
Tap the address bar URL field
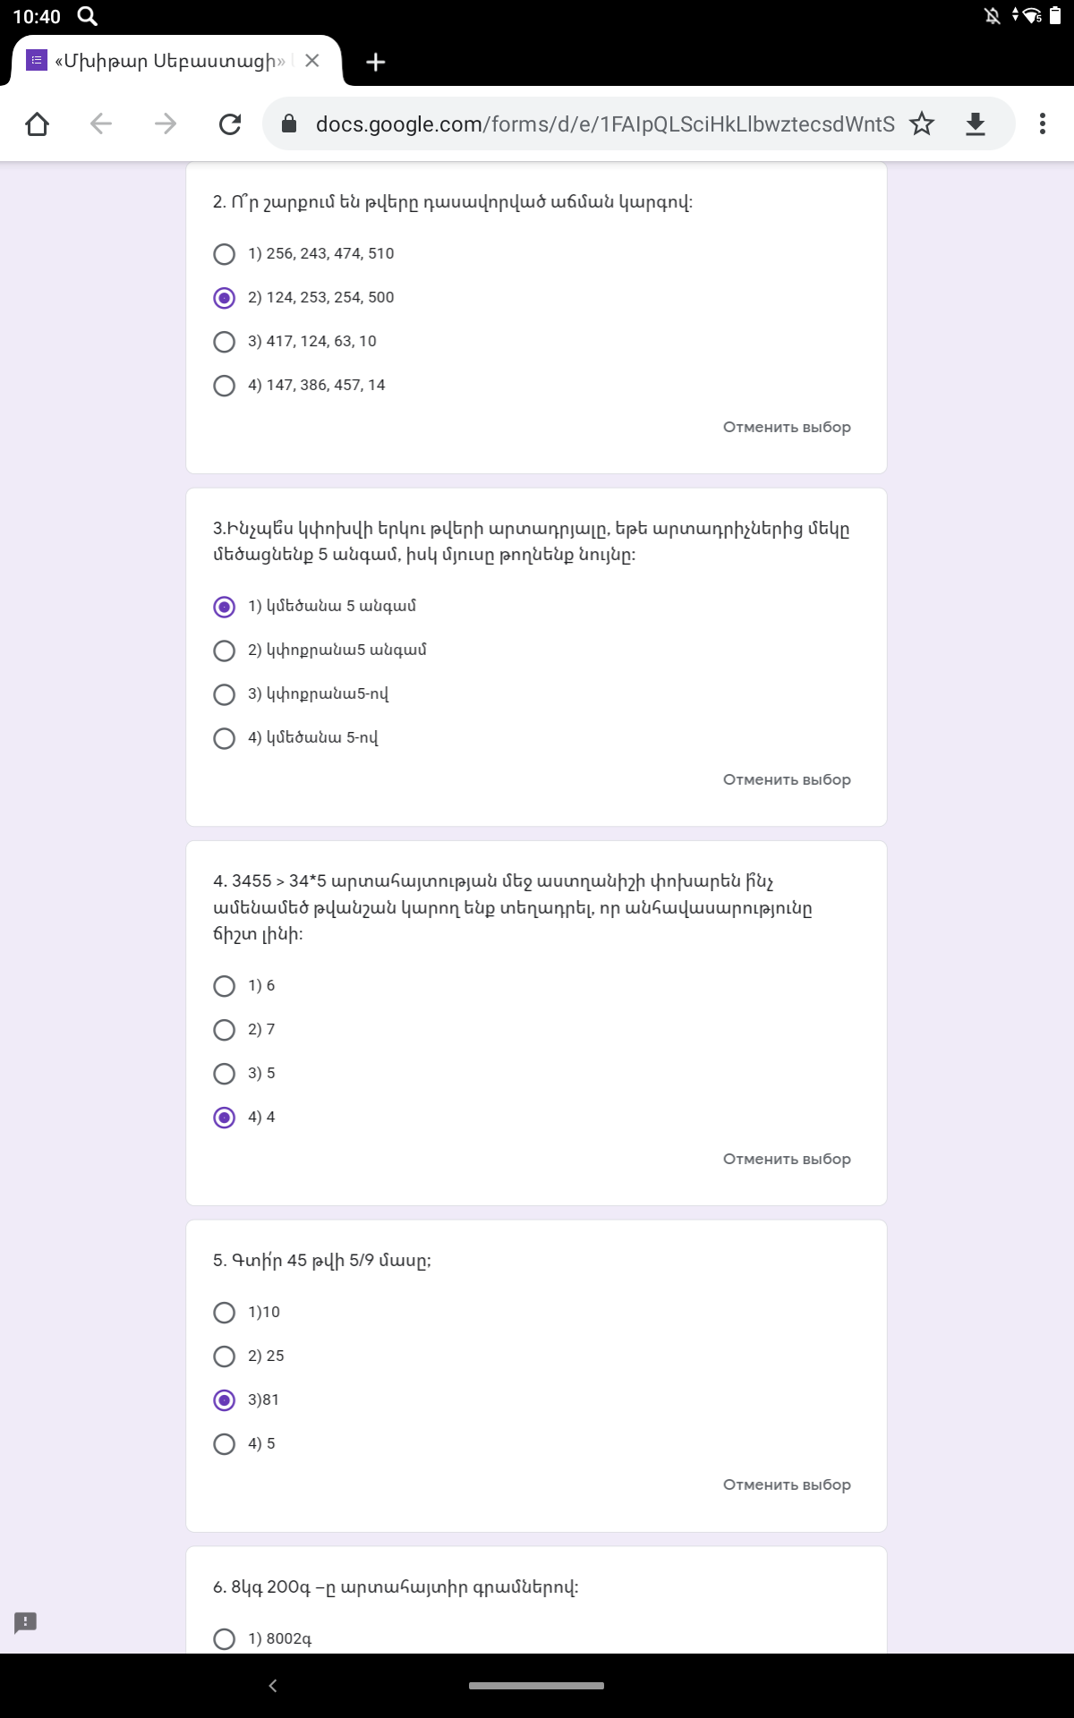point(604,123)
